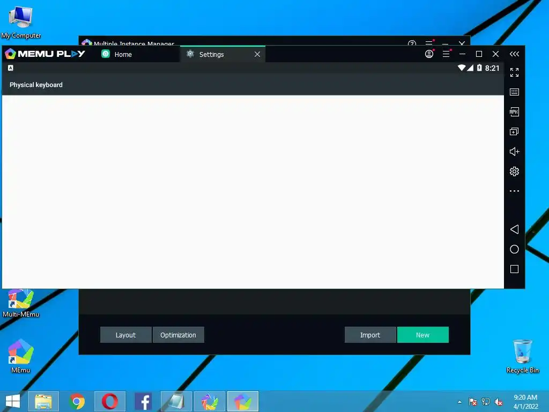
Task: Click the muted speaker tray icon
Action: click(499, 402)
